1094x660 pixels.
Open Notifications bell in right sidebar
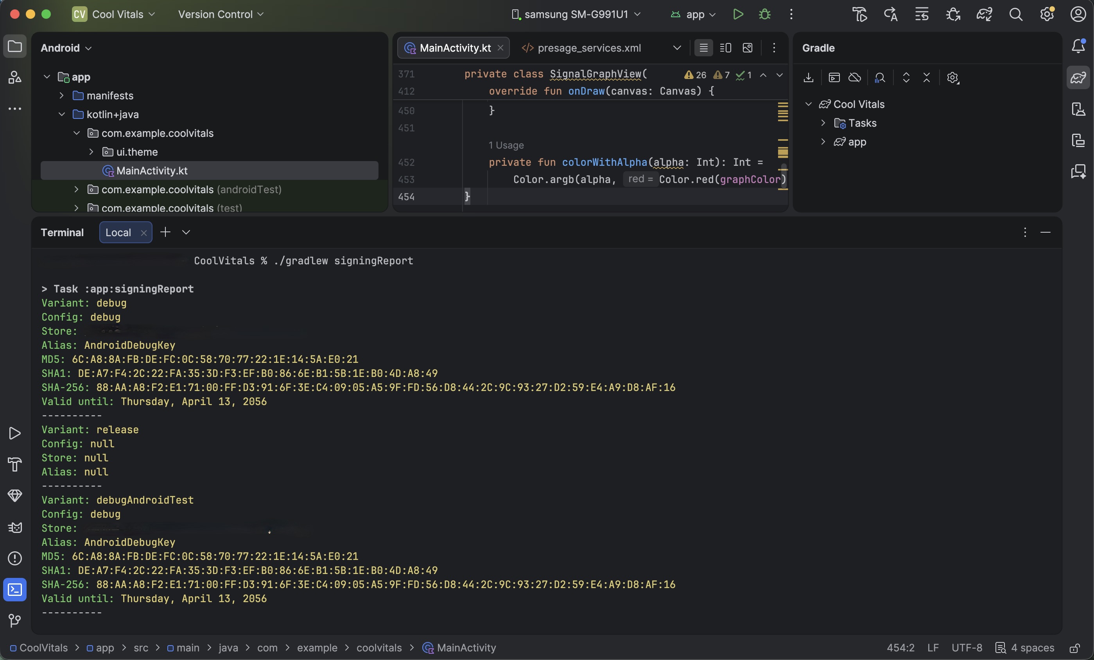pos(1078,46)
